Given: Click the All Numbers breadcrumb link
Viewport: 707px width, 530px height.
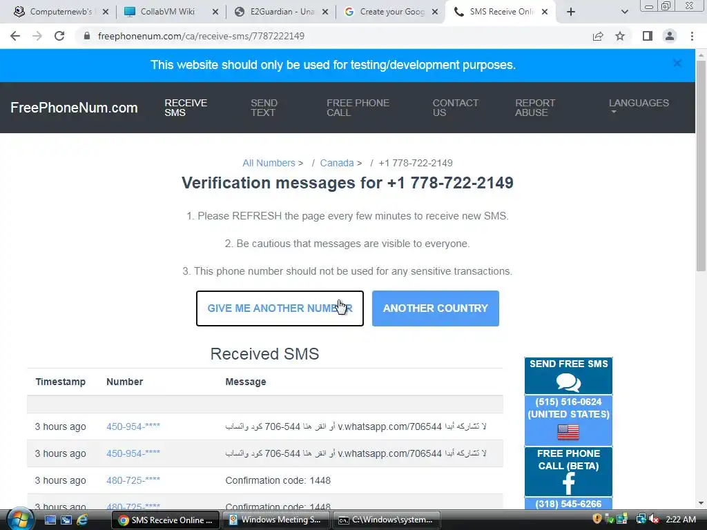Looking at the screenshot, I should (269, 163).
